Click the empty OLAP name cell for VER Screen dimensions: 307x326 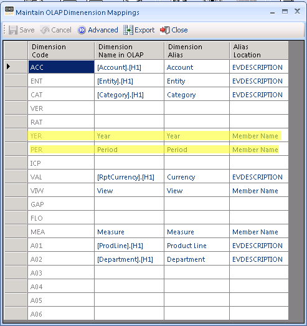click(x=129, y=108)
